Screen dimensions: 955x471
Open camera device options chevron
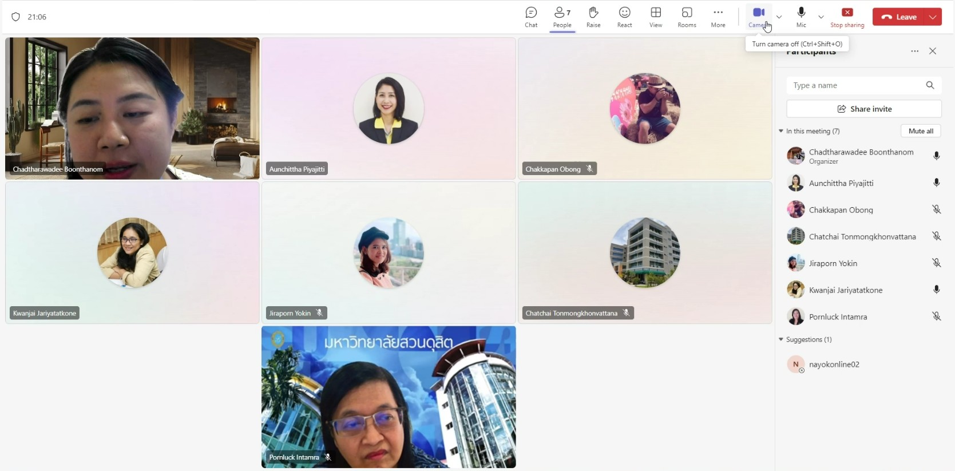point(779,17)
